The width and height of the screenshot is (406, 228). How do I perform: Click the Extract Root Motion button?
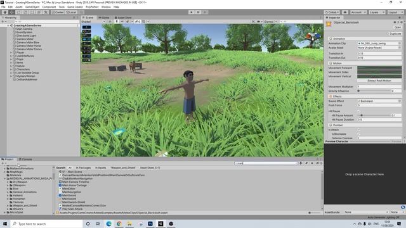379,80
